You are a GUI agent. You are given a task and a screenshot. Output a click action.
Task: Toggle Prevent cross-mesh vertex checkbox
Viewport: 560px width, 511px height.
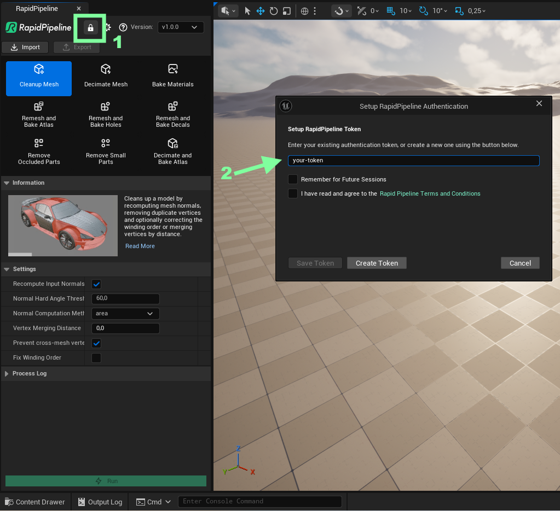click(96, 343)
